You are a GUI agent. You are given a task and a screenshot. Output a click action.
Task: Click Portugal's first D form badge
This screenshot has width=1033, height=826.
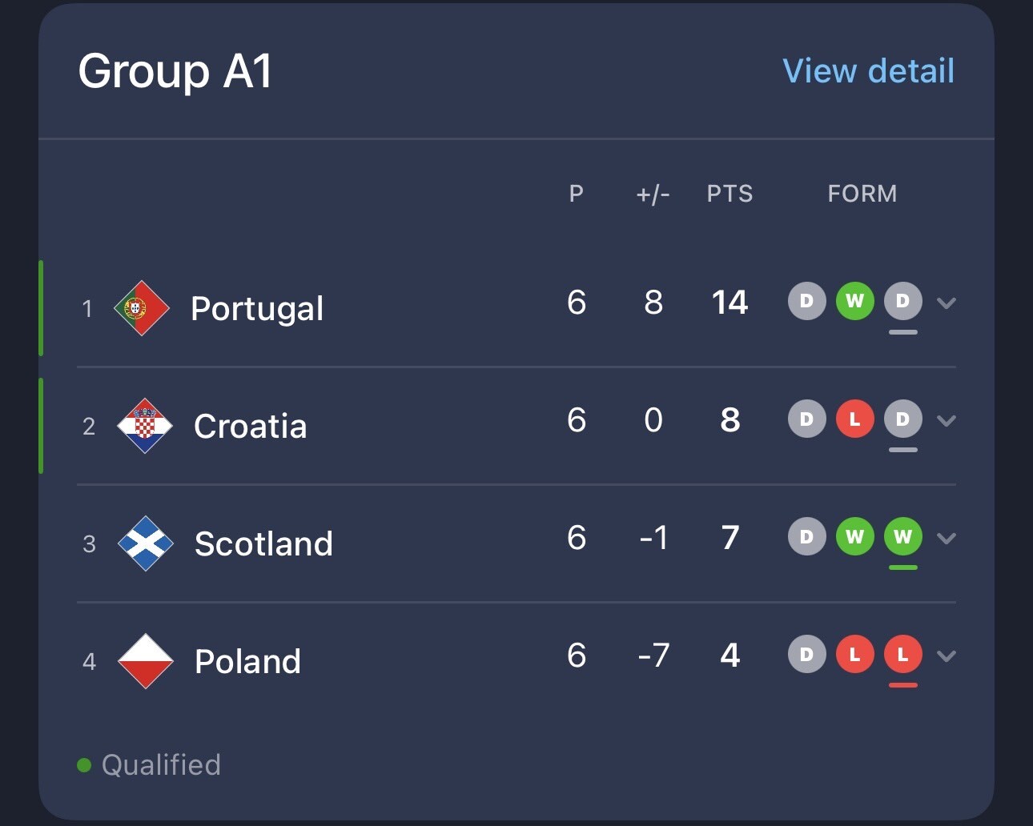pyautogui.click(x=807, y=301)
